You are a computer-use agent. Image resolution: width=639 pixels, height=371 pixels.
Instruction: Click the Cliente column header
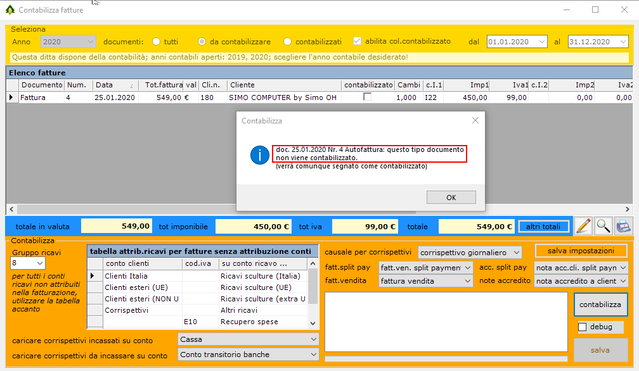point(283,85)
